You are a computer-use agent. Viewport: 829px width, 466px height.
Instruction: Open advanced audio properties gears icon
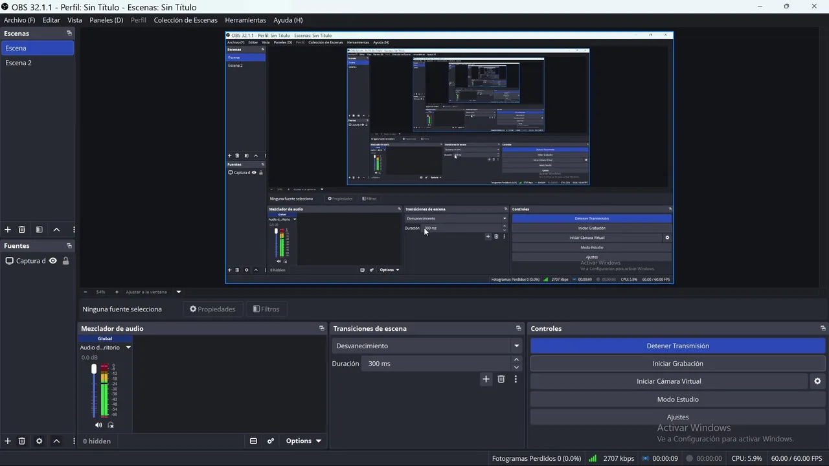click(x=271, y=441)
